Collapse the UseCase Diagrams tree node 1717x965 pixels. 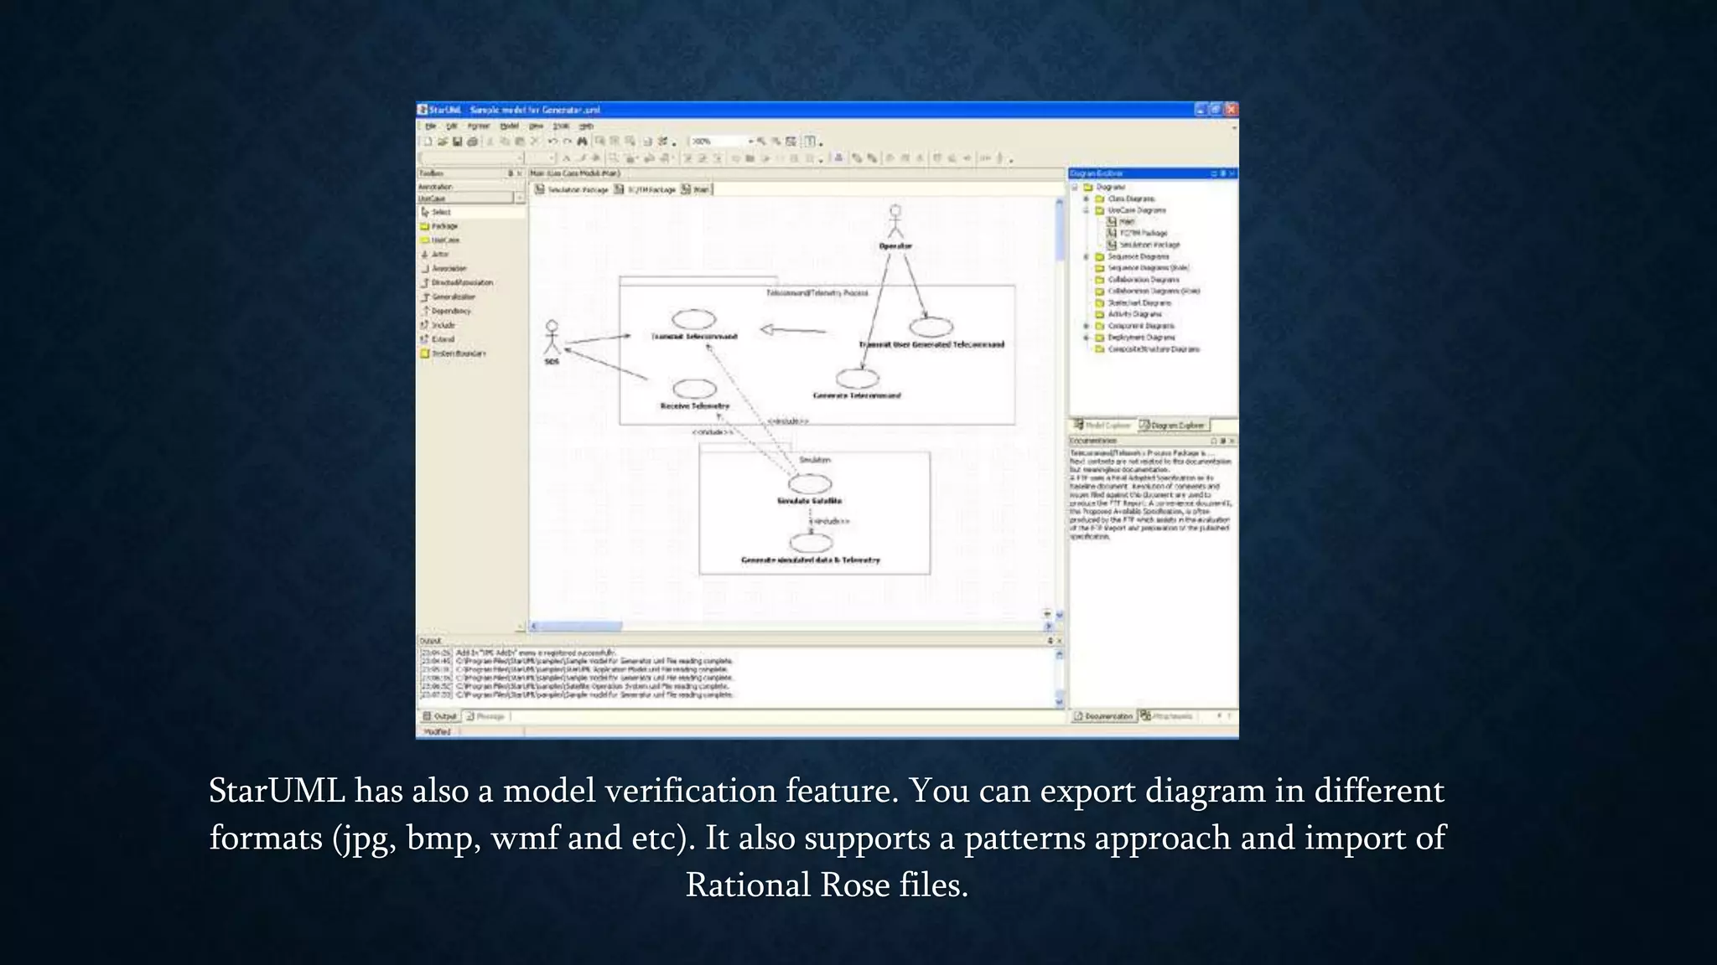pyautogui.click(x=1087, y=210)
